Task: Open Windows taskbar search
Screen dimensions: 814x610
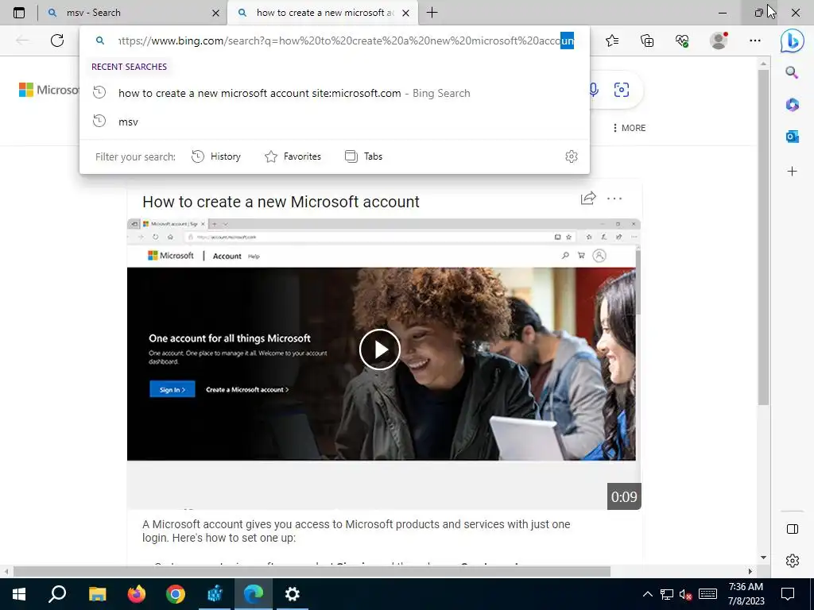Action: coord(57,594)
